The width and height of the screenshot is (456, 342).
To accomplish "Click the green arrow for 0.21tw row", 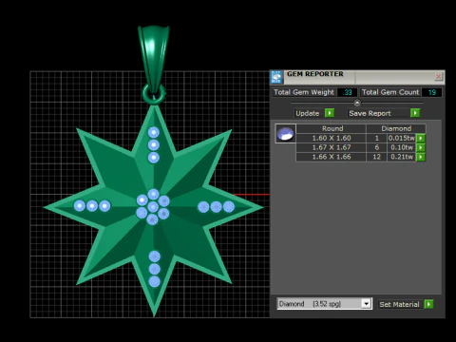I will (421, 157).
